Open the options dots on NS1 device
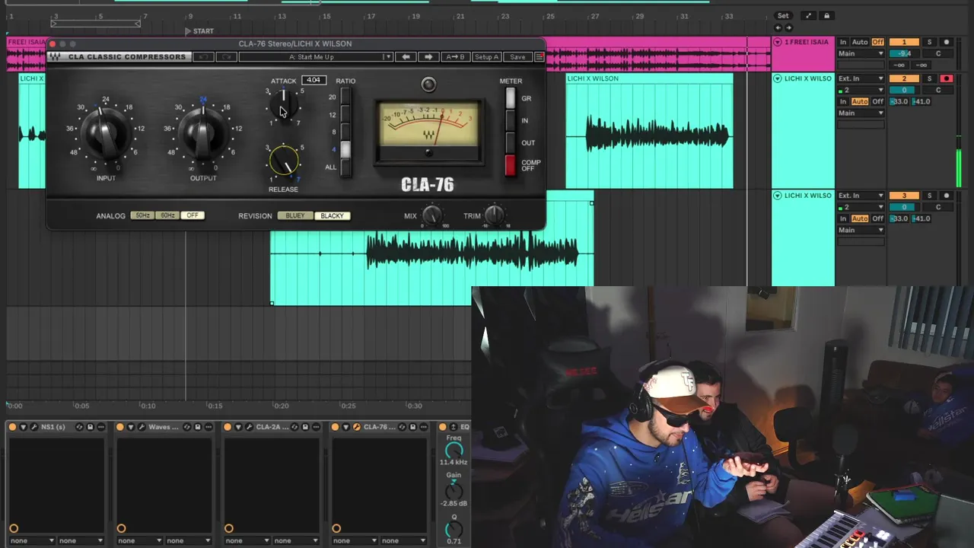 click(100, 427)
